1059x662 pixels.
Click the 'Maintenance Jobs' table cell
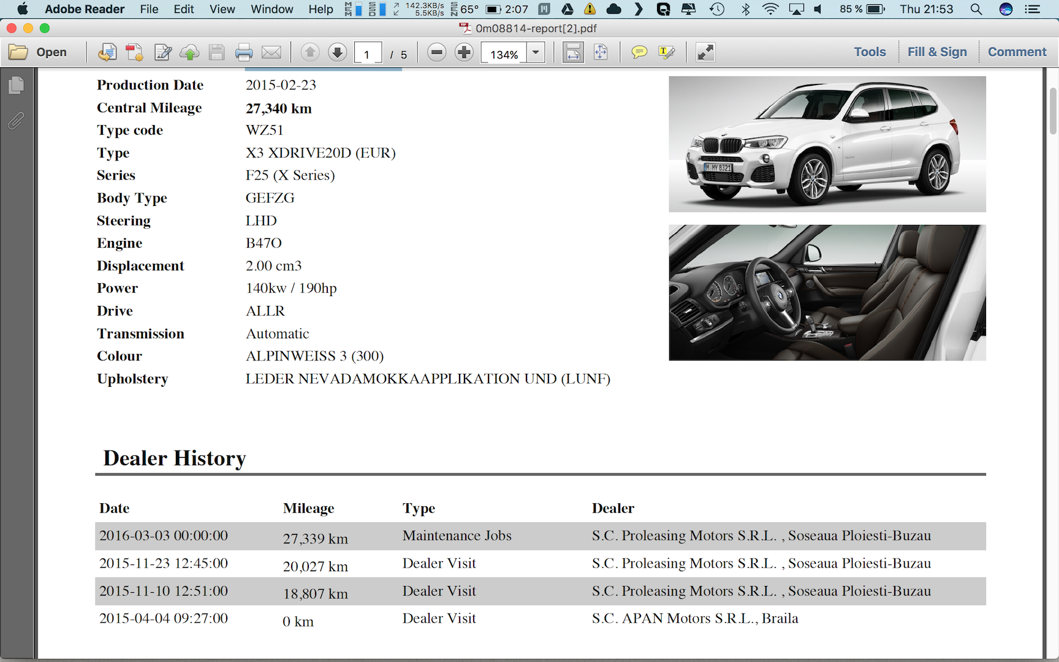(457, 536)
